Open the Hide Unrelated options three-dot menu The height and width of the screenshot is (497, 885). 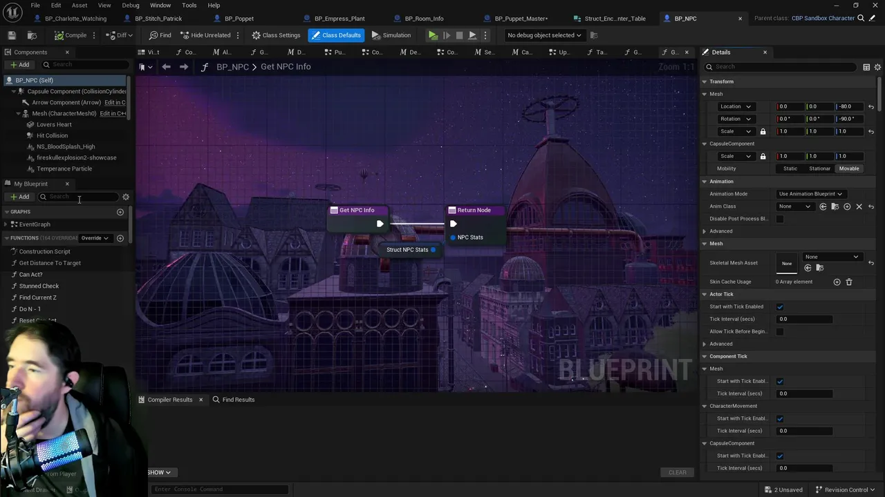(x=239, y=35)
